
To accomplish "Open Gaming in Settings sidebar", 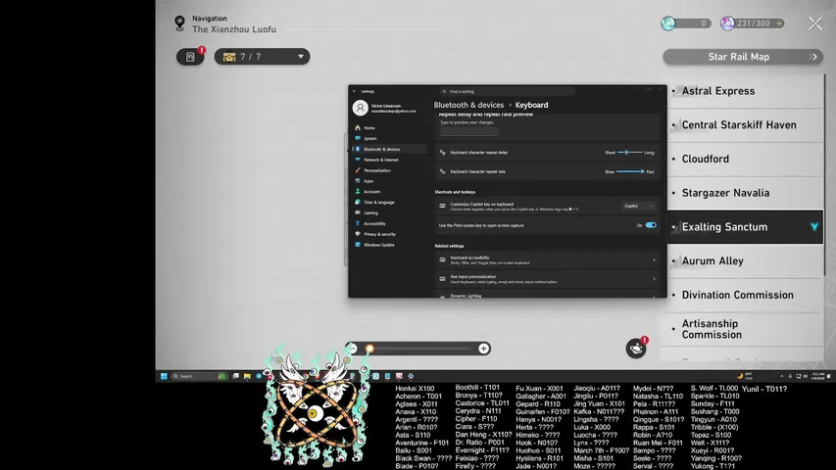I will point(389,213).
